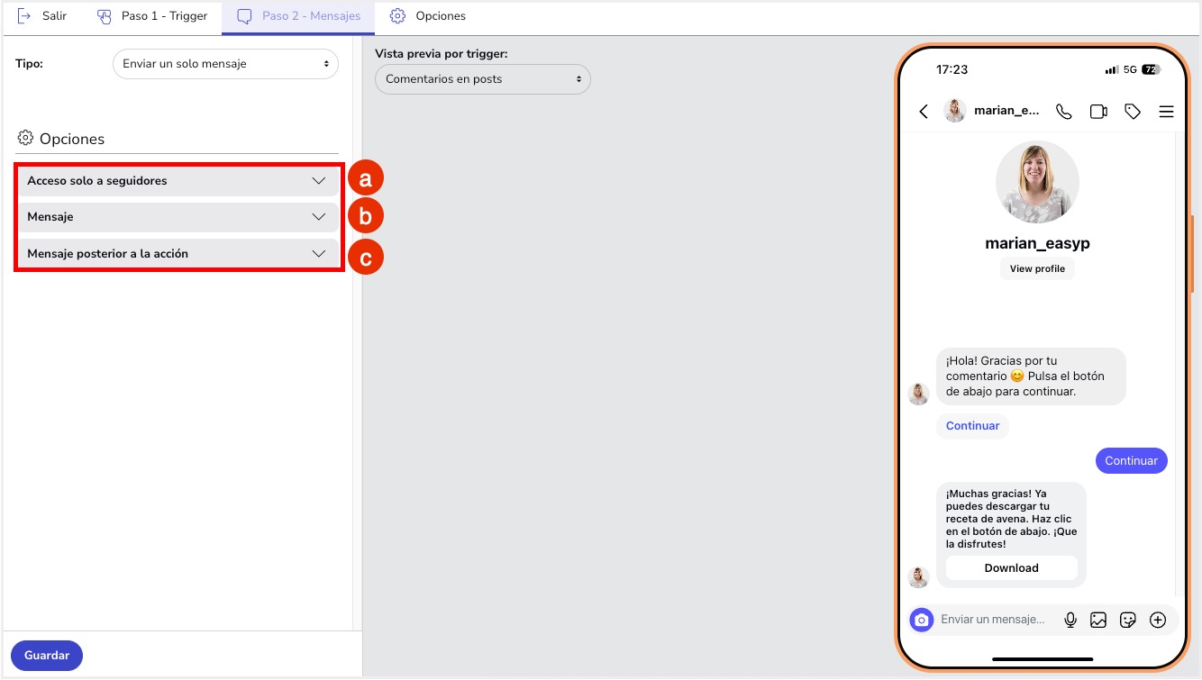Click the Enviar un mensaje input field

[991, 620]
